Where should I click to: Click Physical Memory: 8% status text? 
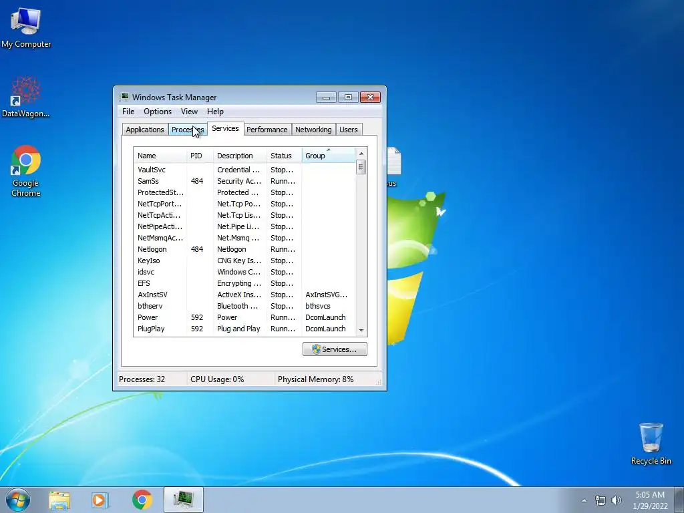click(x=315, y=379)
